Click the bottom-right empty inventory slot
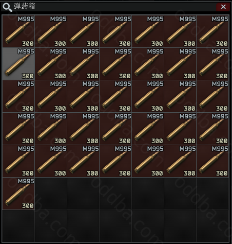232x244 pixels. [212, 226]
